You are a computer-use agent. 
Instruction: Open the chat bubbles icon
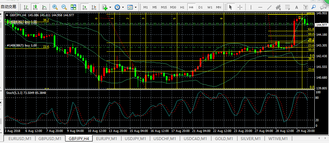pyautogui.click(x=323, y=7)
